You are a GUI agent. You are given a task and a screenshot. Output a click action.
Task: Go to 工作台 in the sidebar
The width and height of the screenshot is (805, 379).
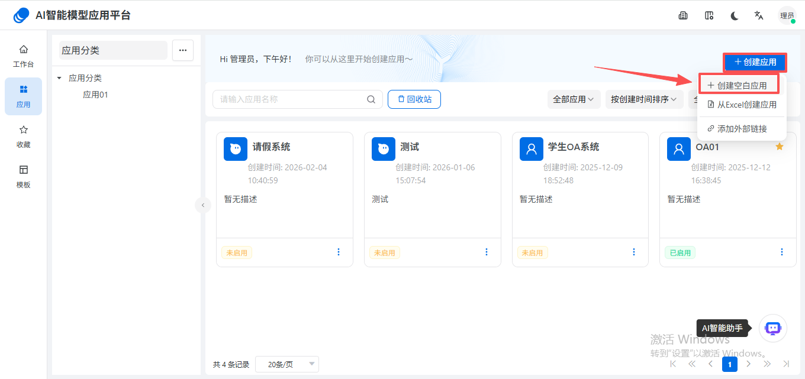click(x=24, y=56)
